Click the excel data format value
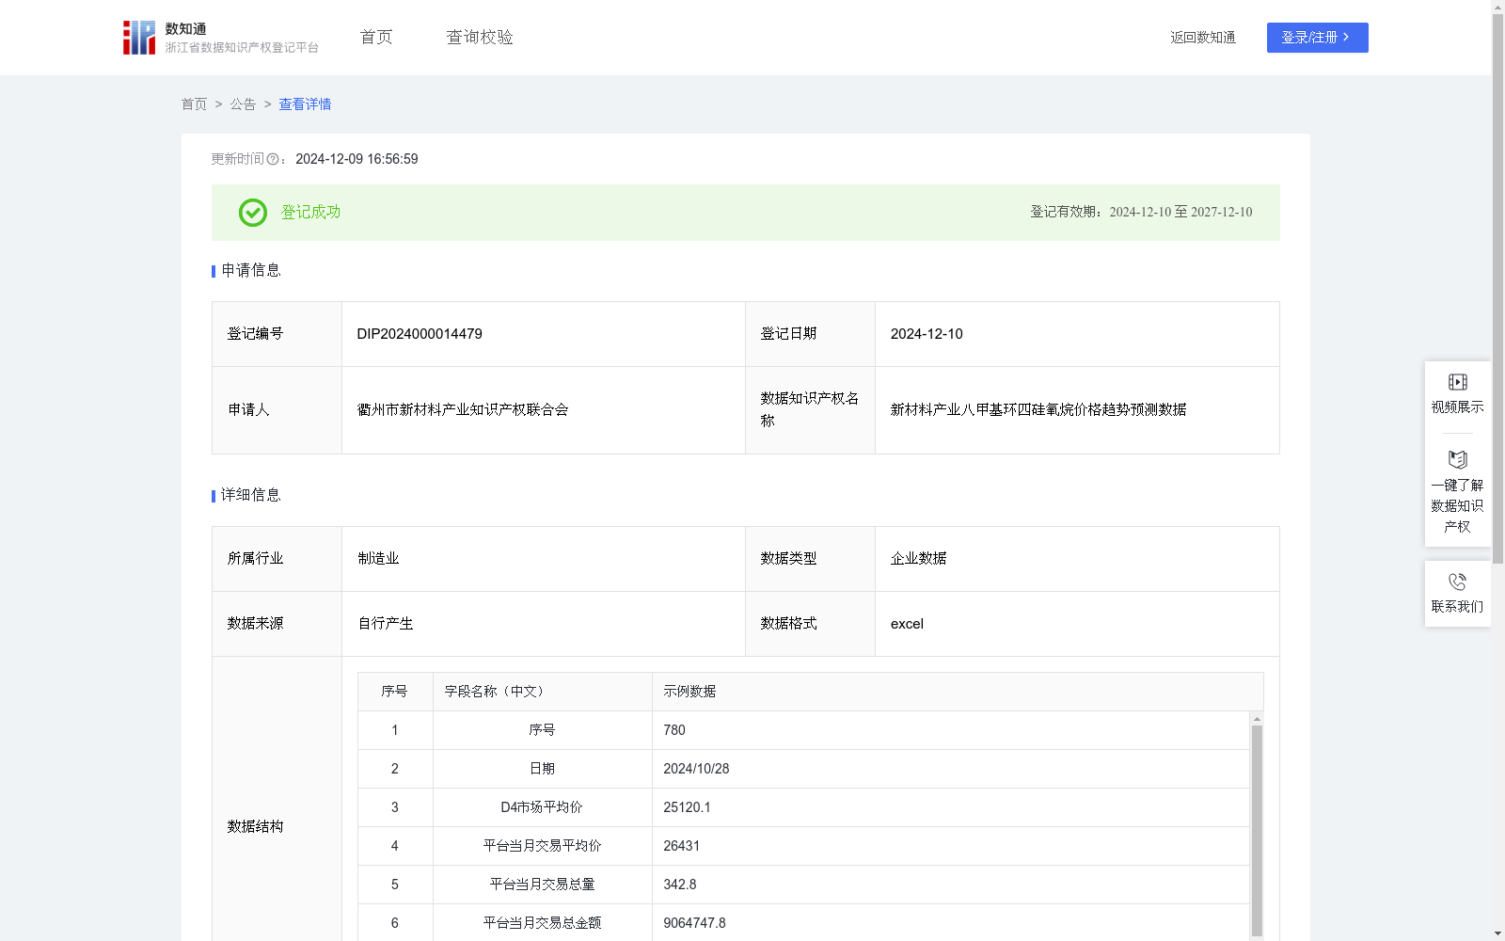 tap(907, 624)
